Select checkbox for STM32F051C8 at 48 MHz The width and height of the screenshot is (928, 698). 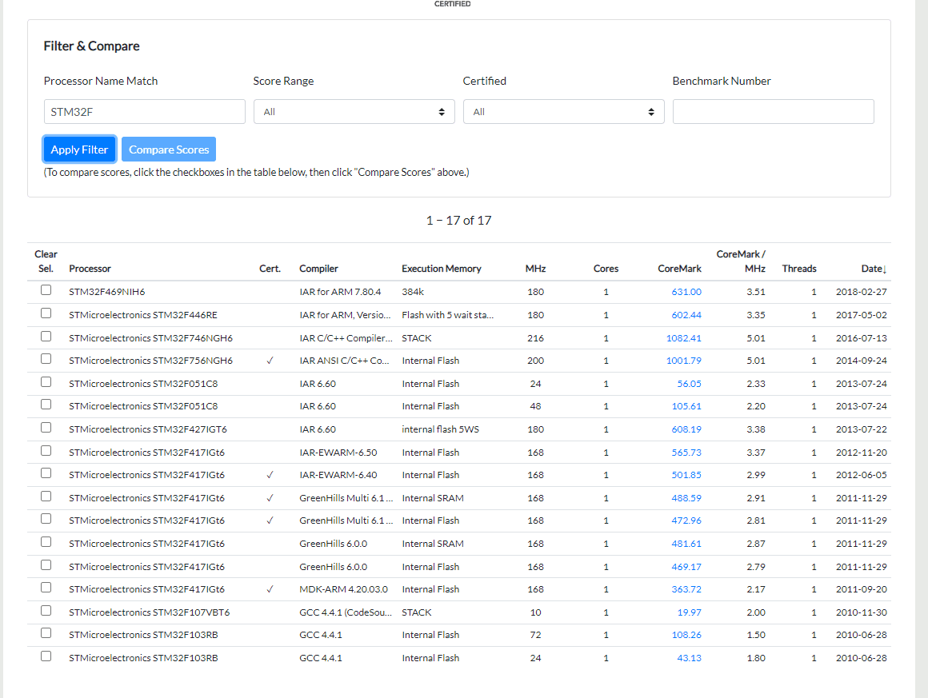click(x=46, y=404)
